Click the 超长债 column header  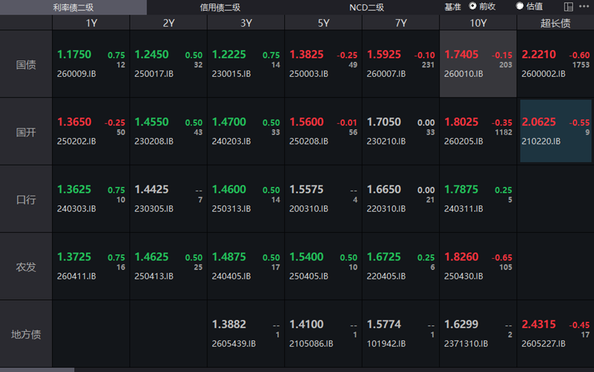click(556, 23)
